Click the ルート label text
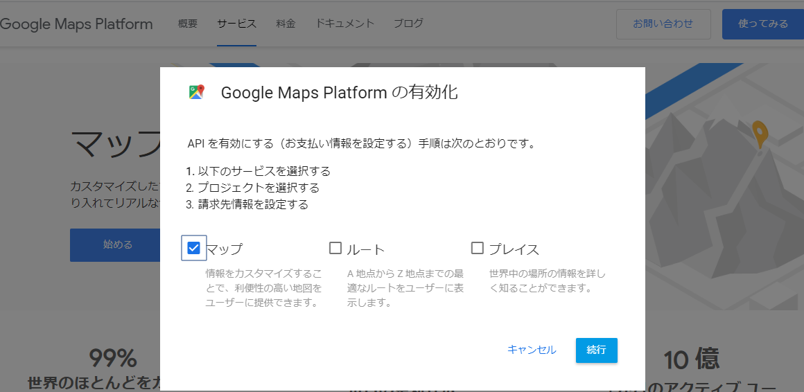This screenshot has height=392, width=804. pos(366,249)
